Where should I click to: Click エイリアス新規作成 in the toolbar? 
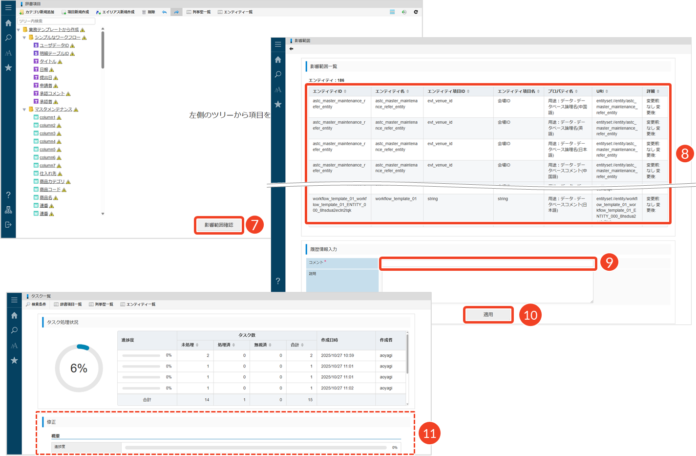click(x=115, y=12)
